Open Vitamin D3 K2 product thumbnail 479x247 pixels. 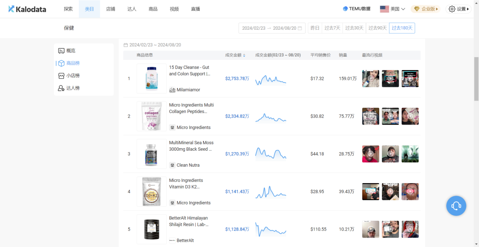[152, 192]
